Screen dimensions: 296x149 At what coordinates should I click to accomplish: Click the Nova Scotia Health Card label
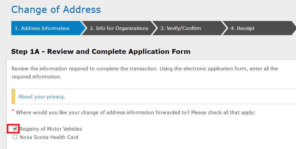pyautogui.click(x=49, y=137)
